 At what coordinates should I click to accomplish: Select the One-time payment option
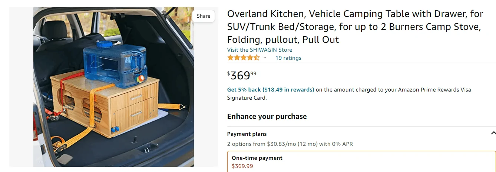point(257,158)
